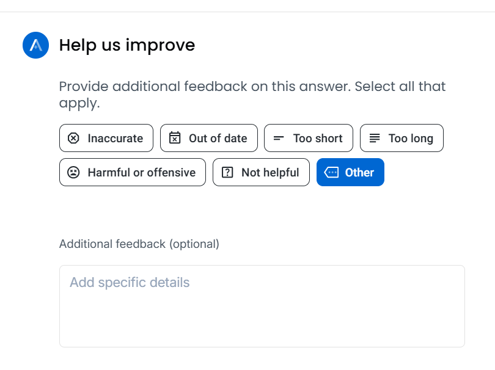495x370 pixels.
Task: Click the Help us improve heading
Action: [127, 45]
